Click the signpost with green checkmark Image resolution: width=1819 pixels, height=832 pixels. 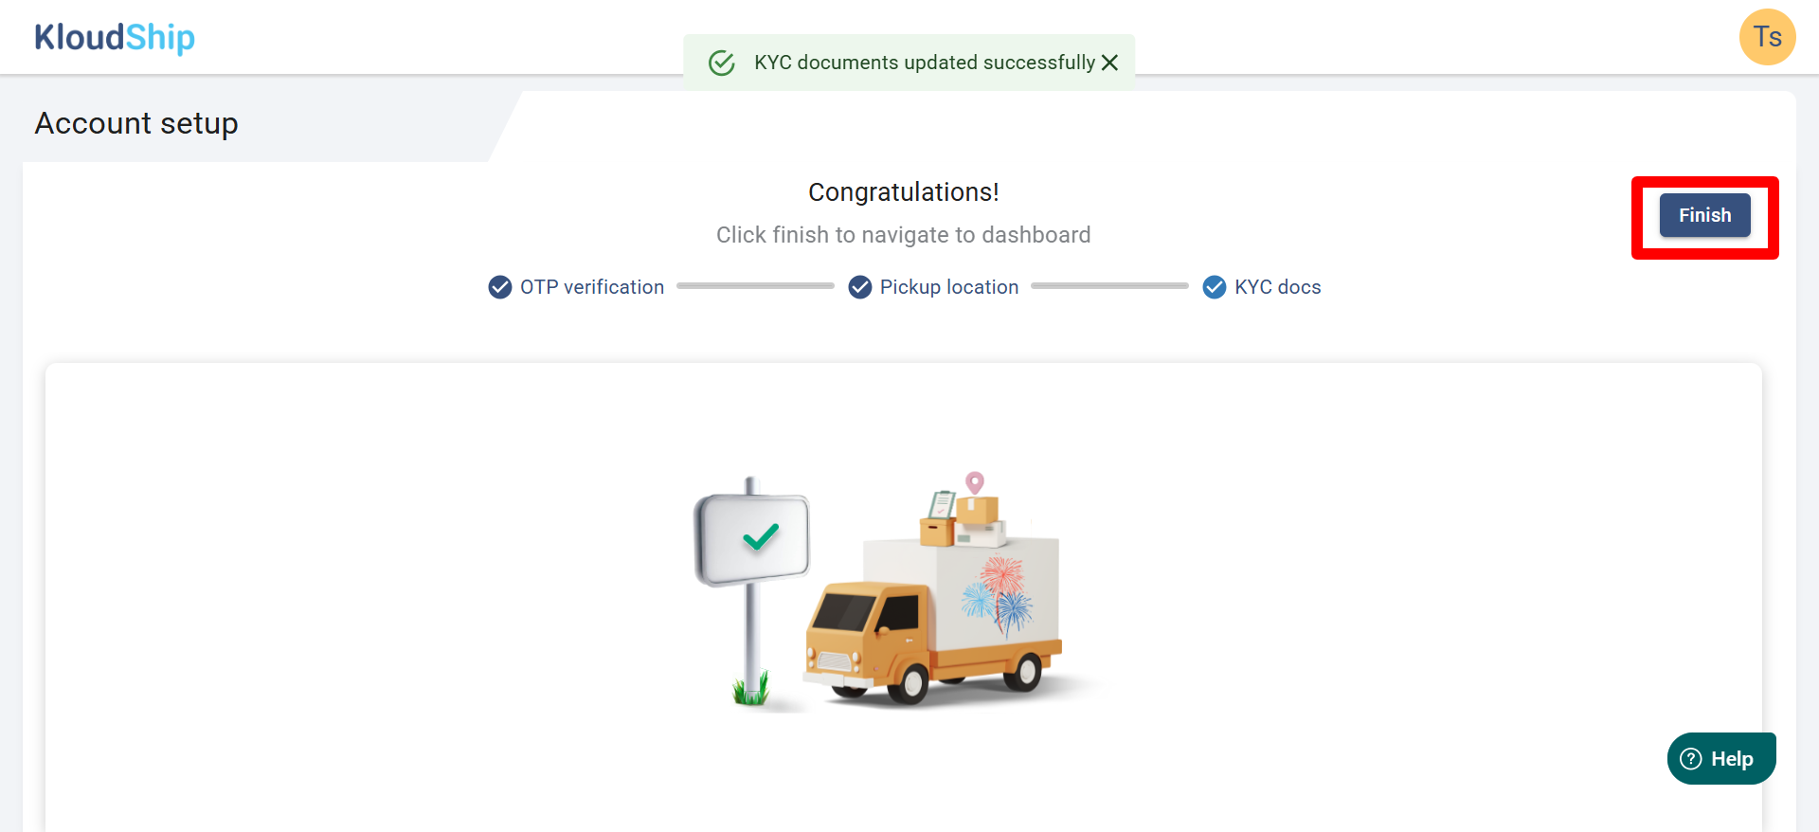752,589
